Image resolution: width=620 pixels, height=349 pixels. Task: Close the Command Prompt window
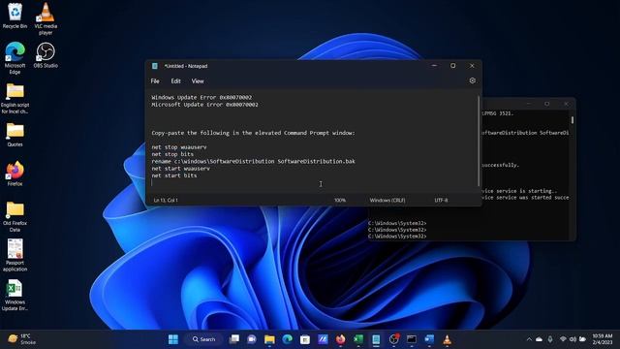(x=566, y=104)
